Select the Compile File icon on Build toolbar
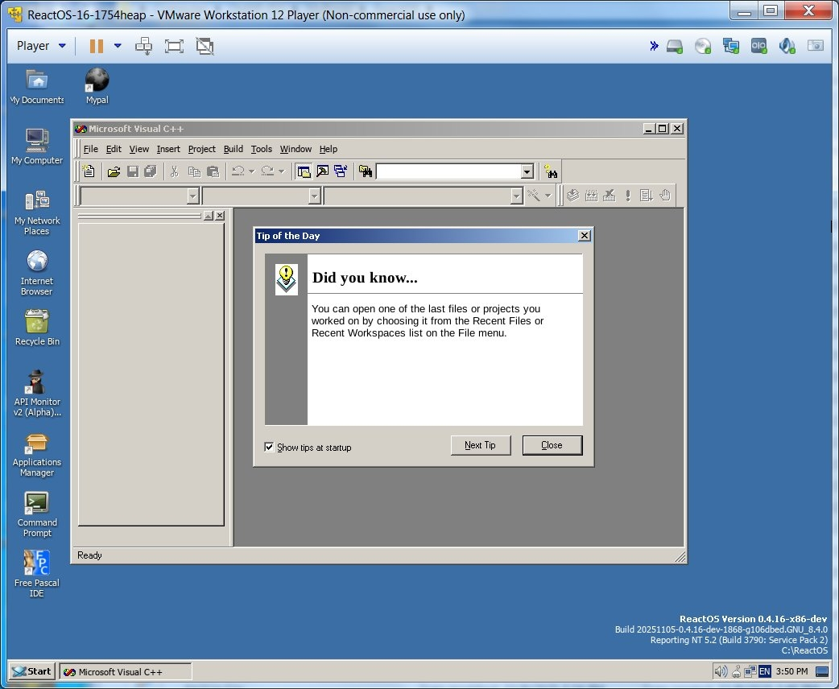839x689 pixels. pos(573,195)
